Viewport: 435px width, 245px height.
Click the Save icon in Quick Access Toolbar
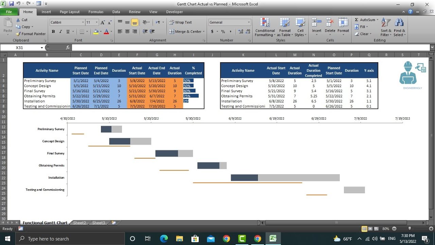click(x=11, y=4)
